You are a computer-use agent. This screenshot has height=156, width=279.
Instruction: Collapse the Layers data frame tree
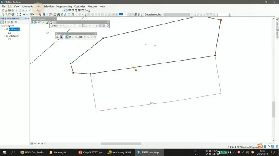pyautogui.click(x=2, y=26)
